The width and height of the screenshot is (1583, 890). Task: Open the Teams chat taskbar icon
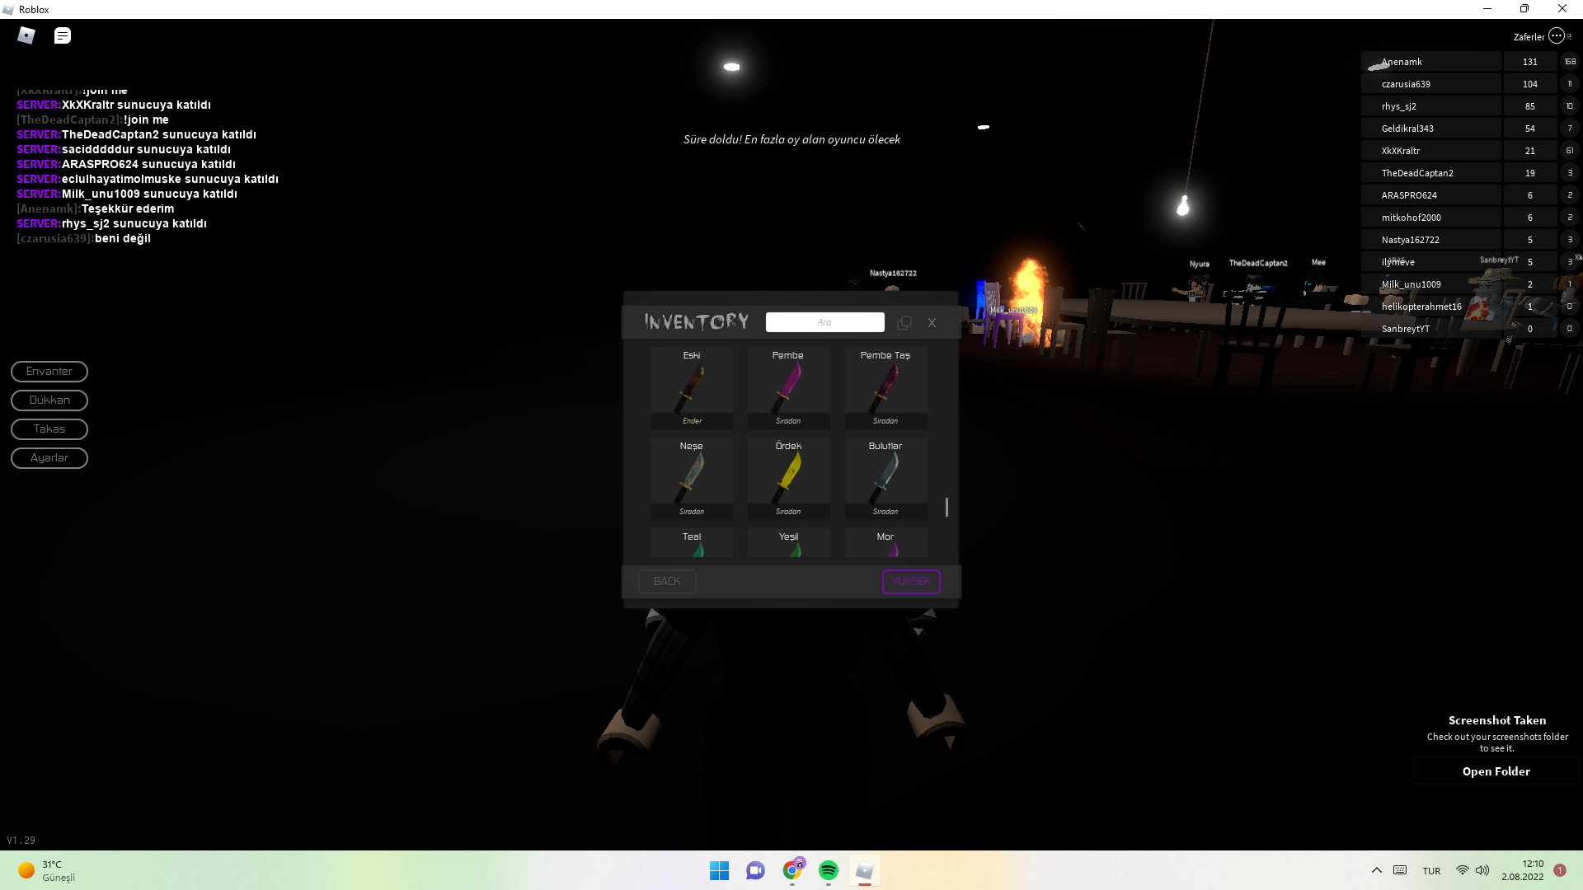[755, 871]
